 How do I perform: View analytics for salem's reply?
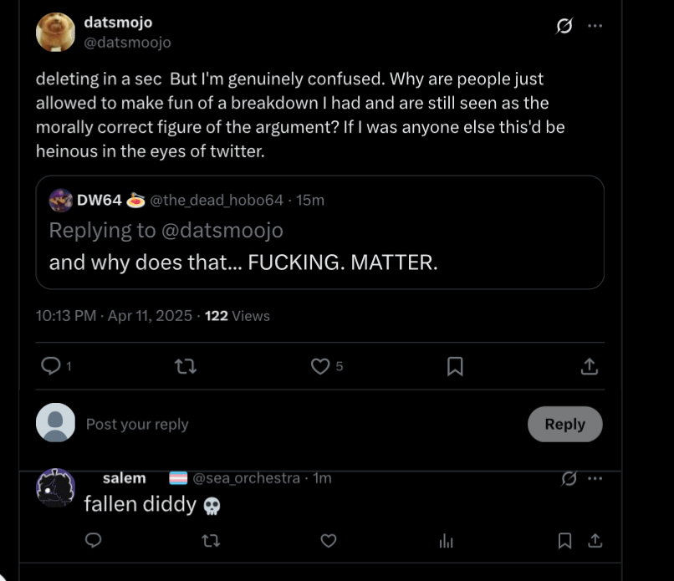tap(446, 541)
